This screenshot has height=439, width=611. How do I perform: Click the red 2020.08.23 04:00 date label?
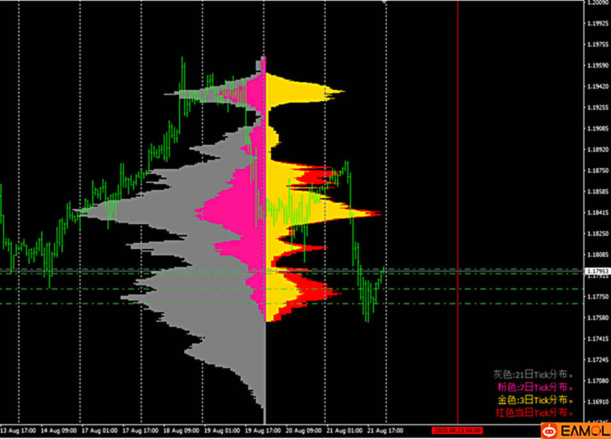click(x=453, y=431)
